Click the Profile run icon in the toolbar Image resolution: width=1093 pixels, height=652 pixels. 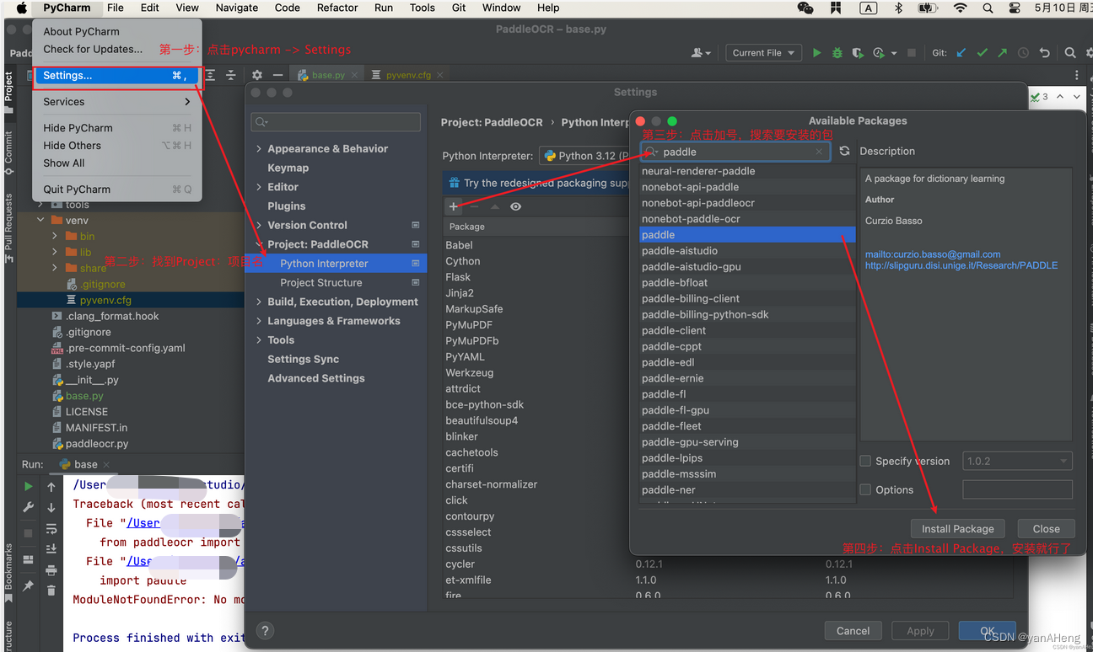coord(879,52)
